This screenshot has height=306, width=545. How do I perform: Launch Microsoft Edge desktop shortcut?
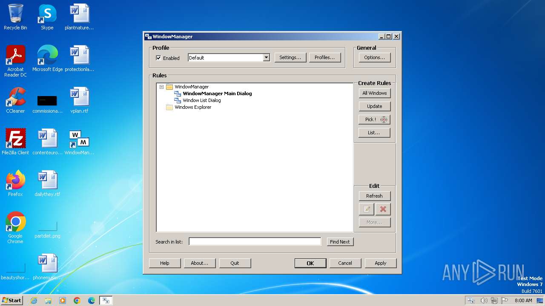(47, 59)
